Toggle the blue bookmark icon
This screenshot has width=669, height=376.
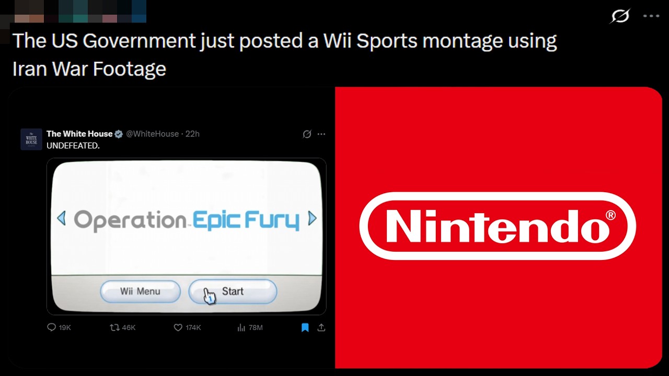pyautogui.click(x=305, y=327)
